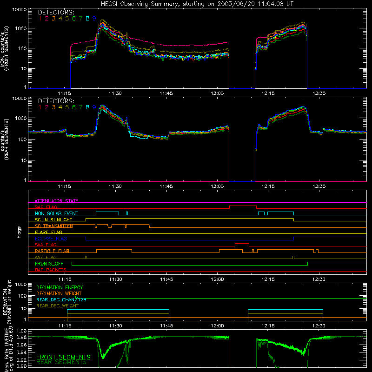The image size is (372, 372).
Task: Click the ATTENUATOR_STATE flag label
Action: click(x=56, y=201)
